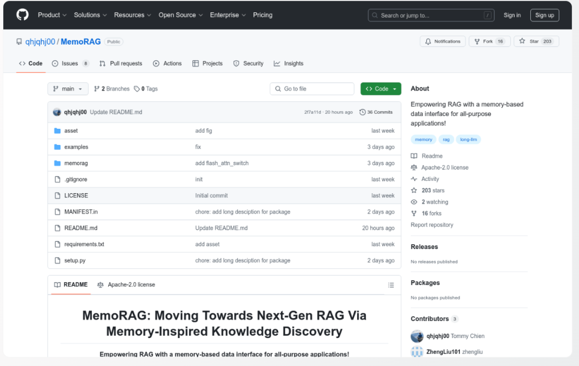The image size is (579, 366).
Task: Click the Notifications bell icon
Action: pyautogui.click(x=428, y=41)
